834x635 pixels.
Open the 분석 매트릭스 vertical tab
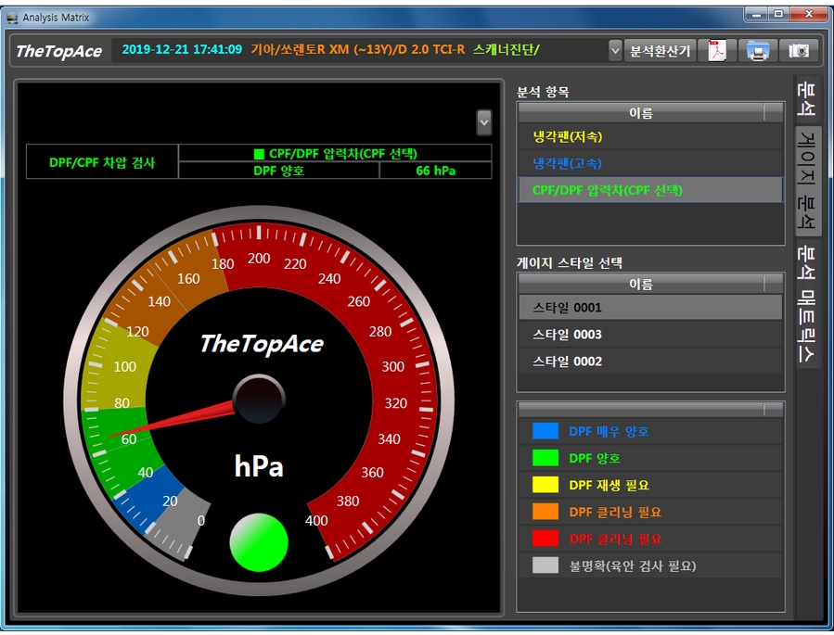coord(808,303)
